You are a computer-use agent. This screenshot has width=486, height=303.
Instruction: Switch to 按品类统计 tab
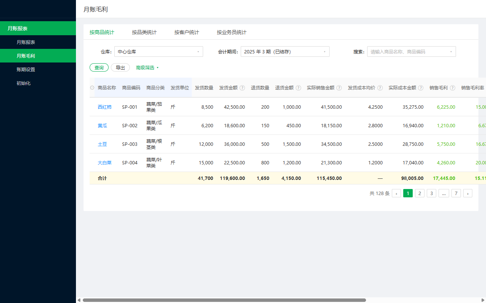pyautogui.click(x=144, y=32)
